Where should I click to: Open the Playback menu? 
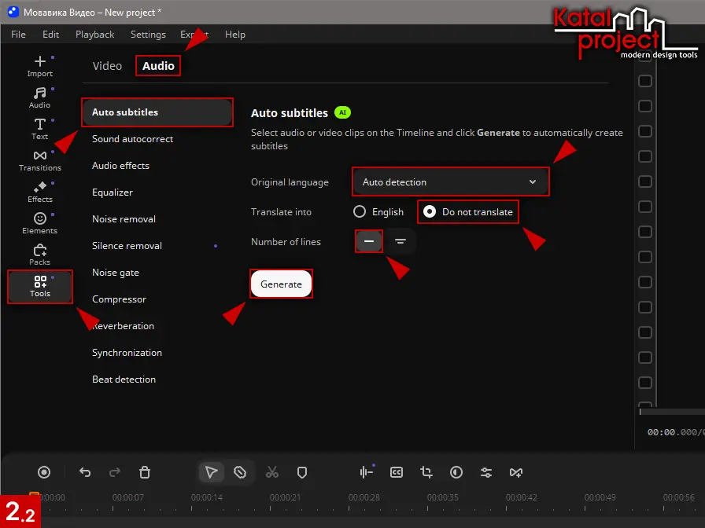point(94,35)
